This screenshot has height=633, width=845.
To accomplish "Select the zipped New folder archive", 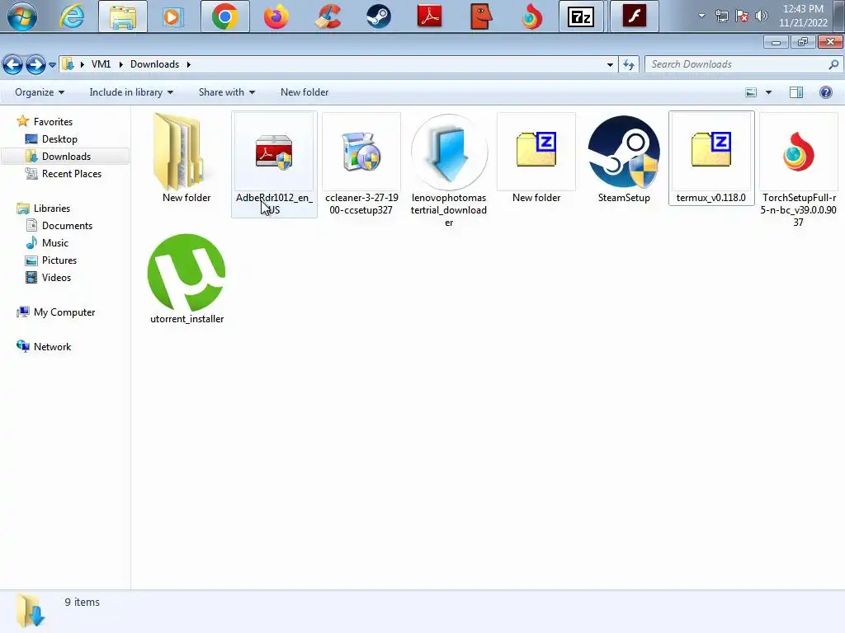I will [x=536, y=157].
